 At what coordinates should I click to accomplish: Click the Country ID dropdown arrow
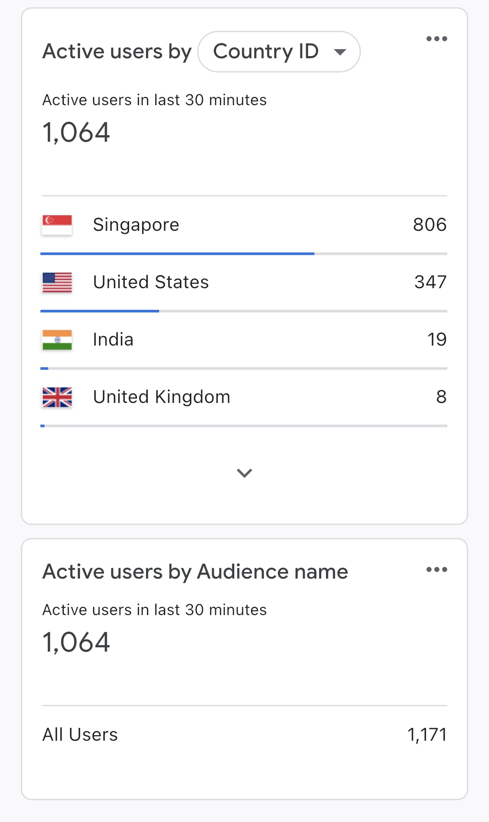click(340, 52)
